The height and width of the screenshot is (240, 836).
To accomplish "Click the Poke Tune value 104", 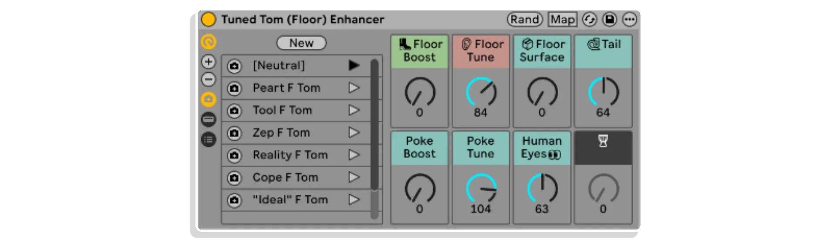I will (x=481, y=209).
